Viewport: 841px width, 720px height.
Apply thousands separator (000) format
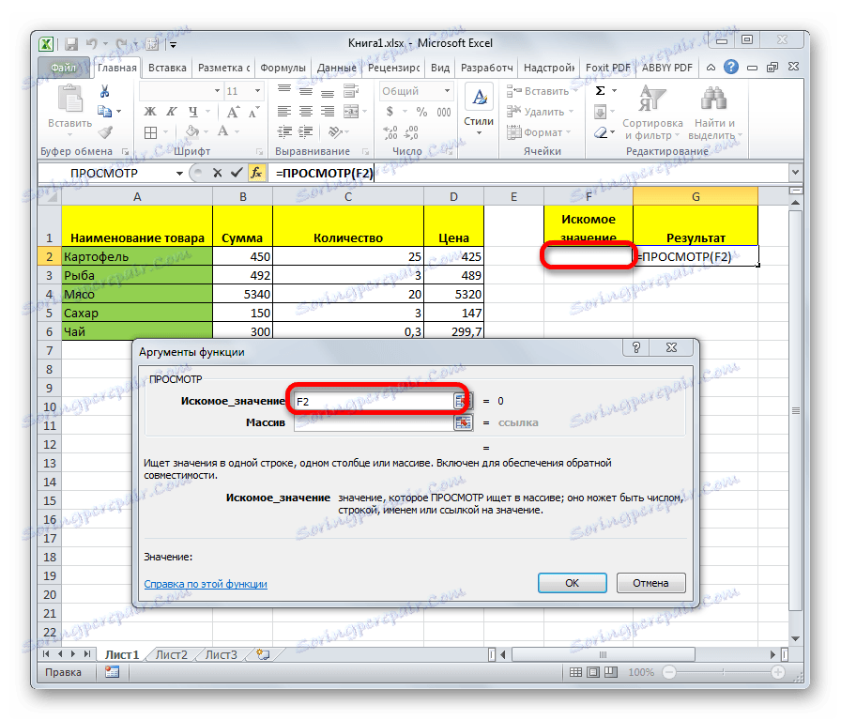(x=444, y=112)
